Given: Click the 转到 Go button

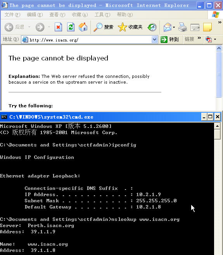Looking at the screenshot, I should tap(169, 40).
